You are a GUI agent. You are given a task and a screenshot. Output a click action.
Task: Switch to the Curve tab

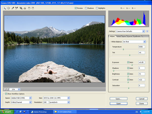pyautogui.click(x=130, y=36)
